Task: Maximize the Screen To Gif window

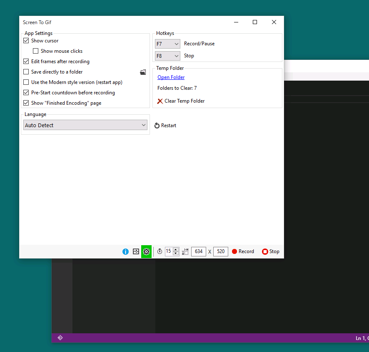Action: pos(255,22)
